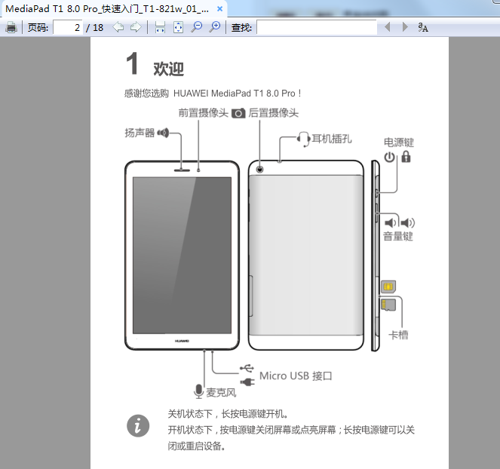The height and width of the screenshot is (469, 500).
Task: Click the 关机状态下 instruction line
Action: pos(228,414)
